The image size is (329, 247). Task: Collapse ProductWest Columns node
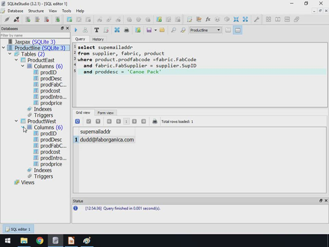point(23,127)
